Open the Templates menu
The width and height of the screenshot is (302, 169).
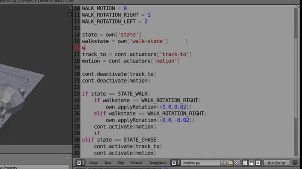157,163
